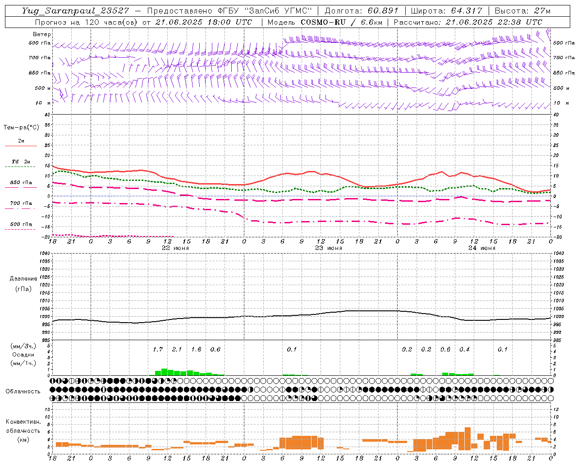This screenshot has height=462, width=577.
Task: Click the 24 июня date label
Action: [x=482, y=248]
